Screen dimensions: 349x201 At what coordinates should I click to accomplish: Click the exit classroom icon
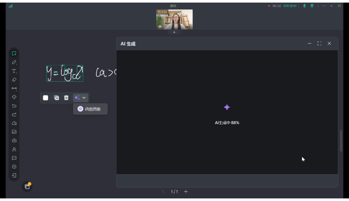click(x=14, y=175)
